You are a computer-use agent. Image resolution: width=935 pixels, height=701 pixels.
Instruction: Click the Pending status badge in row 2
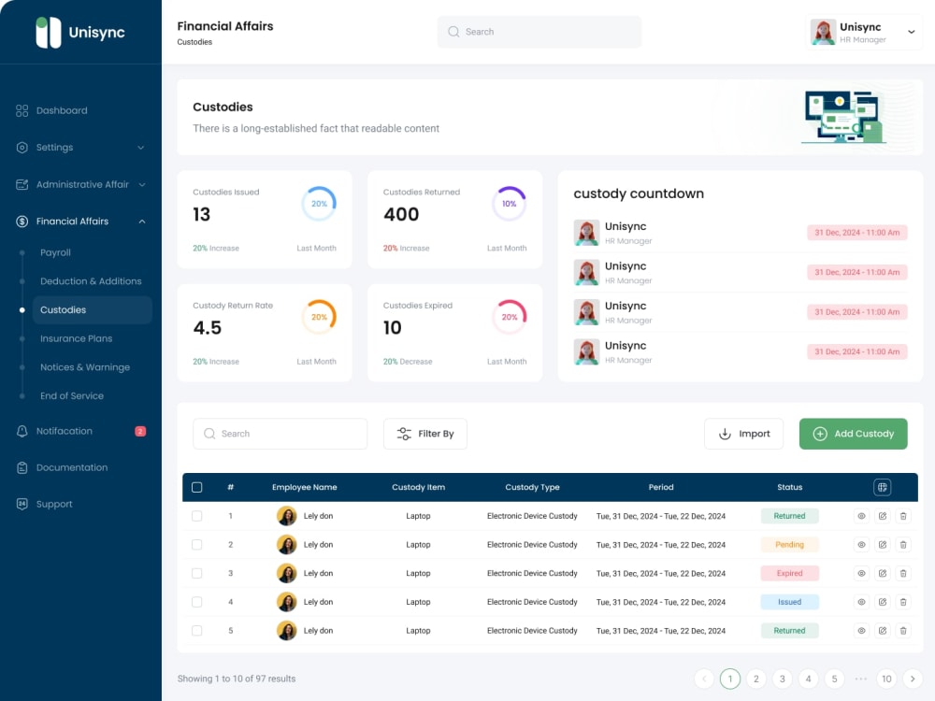point(789,545)
